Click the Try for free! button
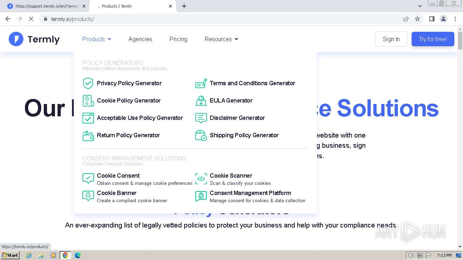Viewport: 463px width, 260px height. (x=433, y=39)
